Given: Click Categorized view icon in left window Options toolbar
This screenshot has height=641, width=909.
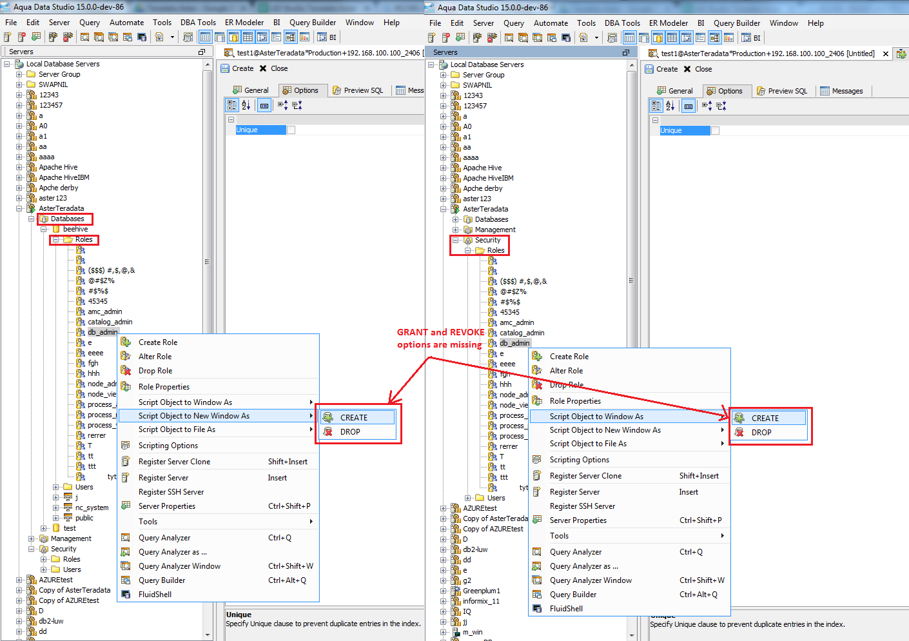Looking at the screenshot, I should point(232,105).
